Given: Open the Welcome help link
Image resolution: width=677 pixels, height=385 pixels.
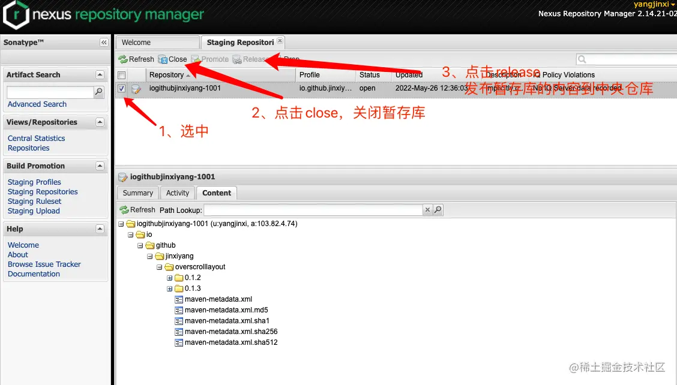Looking at the screenshot, I should [23, 245].
